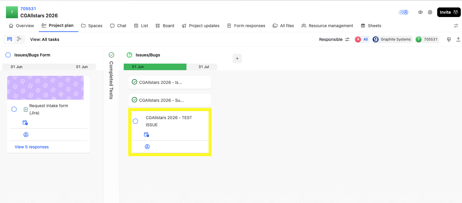Image resolution: width=462 pixels, height=203 pixels.
Task: Open the List tab
Action: [141, 26]
